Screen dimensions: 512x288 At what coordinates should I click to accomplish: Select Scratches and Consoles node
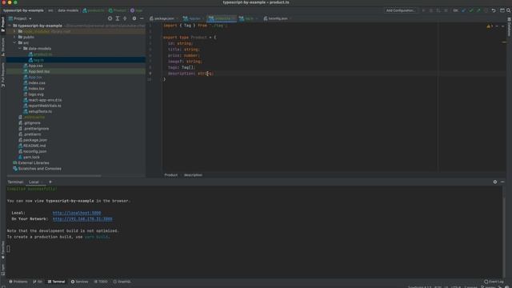[x=37, y=169]
